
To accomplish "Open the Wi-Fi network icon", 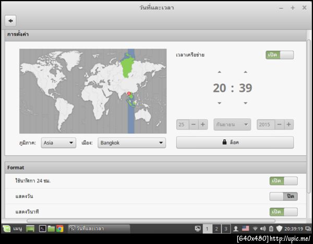I will pos(255,229).
